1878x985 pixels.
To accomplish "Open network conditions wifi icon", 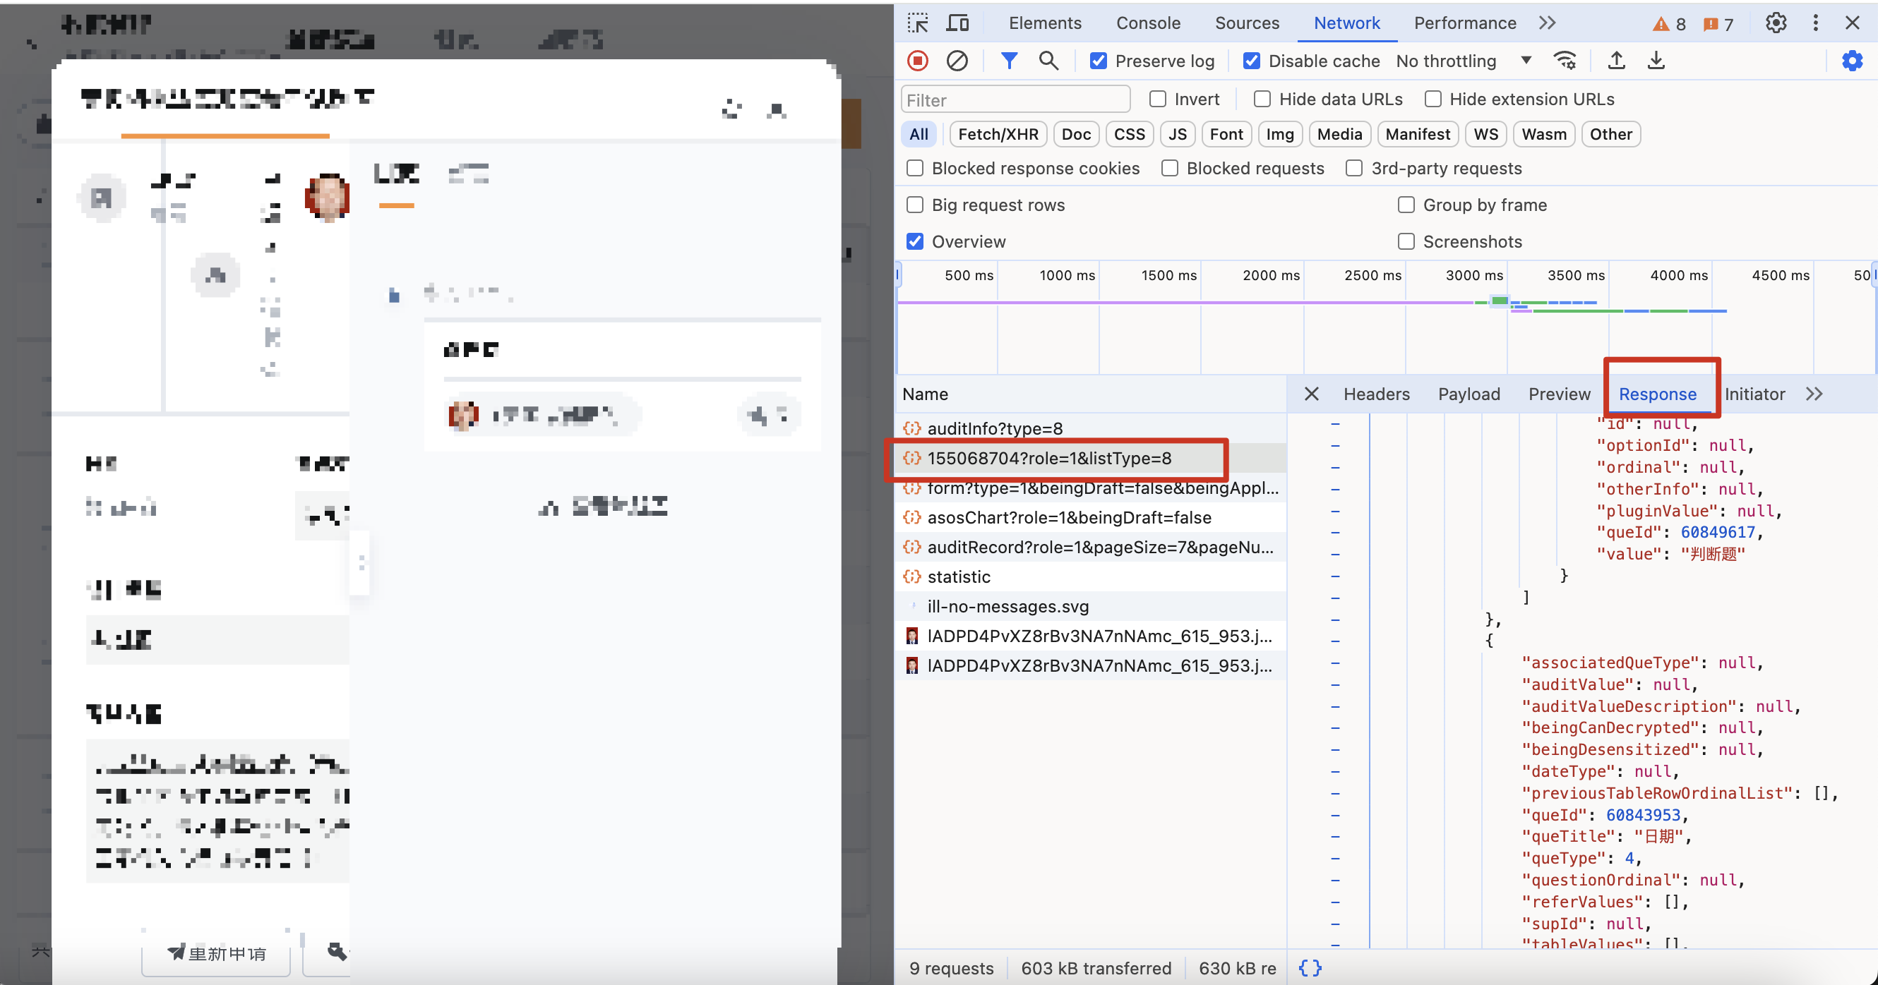I will pyautogui.click(x=1565, y=61).
